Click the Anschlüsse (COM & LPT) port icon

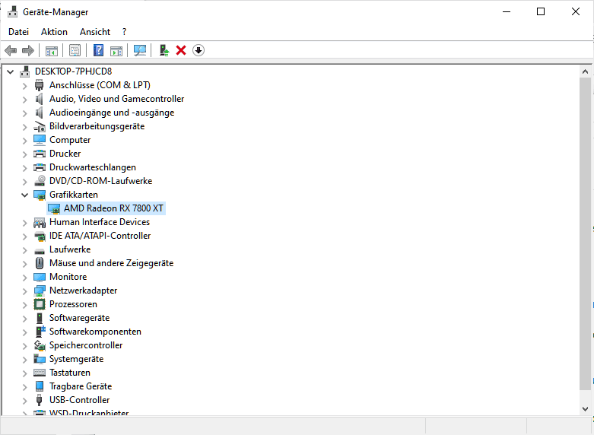(39, 85)
